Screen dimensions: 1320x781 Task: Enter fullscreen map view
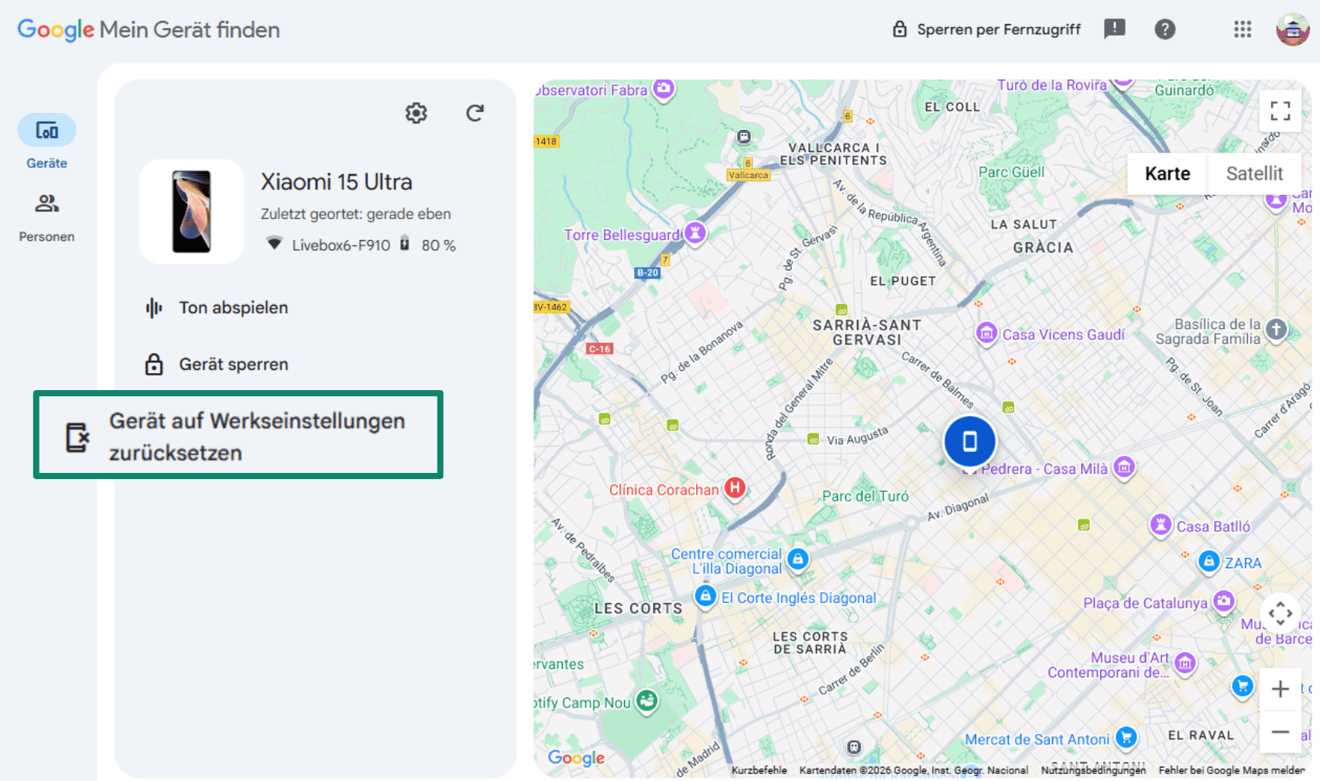[1281, 111]
